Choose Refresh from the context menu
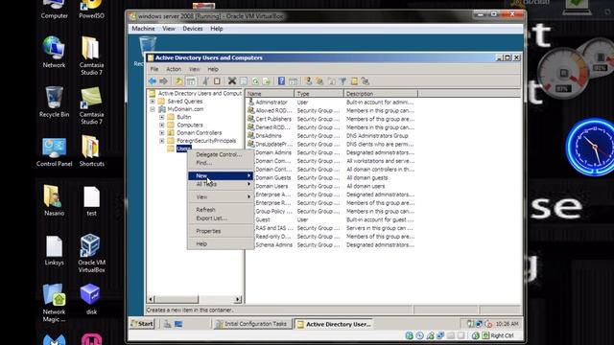The image size is (614, 345). (x=221, y=210)
